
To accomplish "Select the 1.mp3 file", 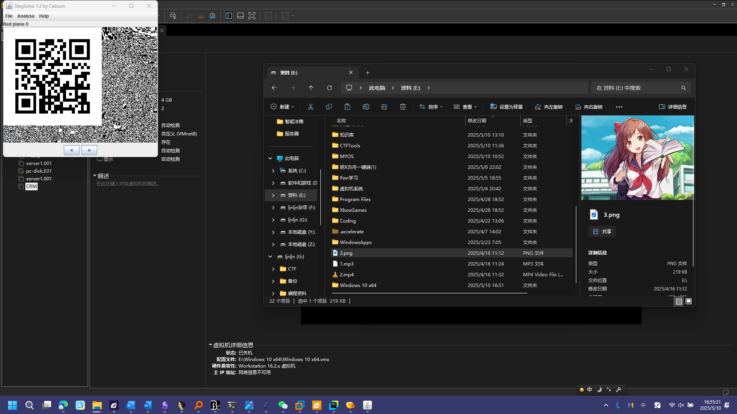I will click(x=452, y=264).
